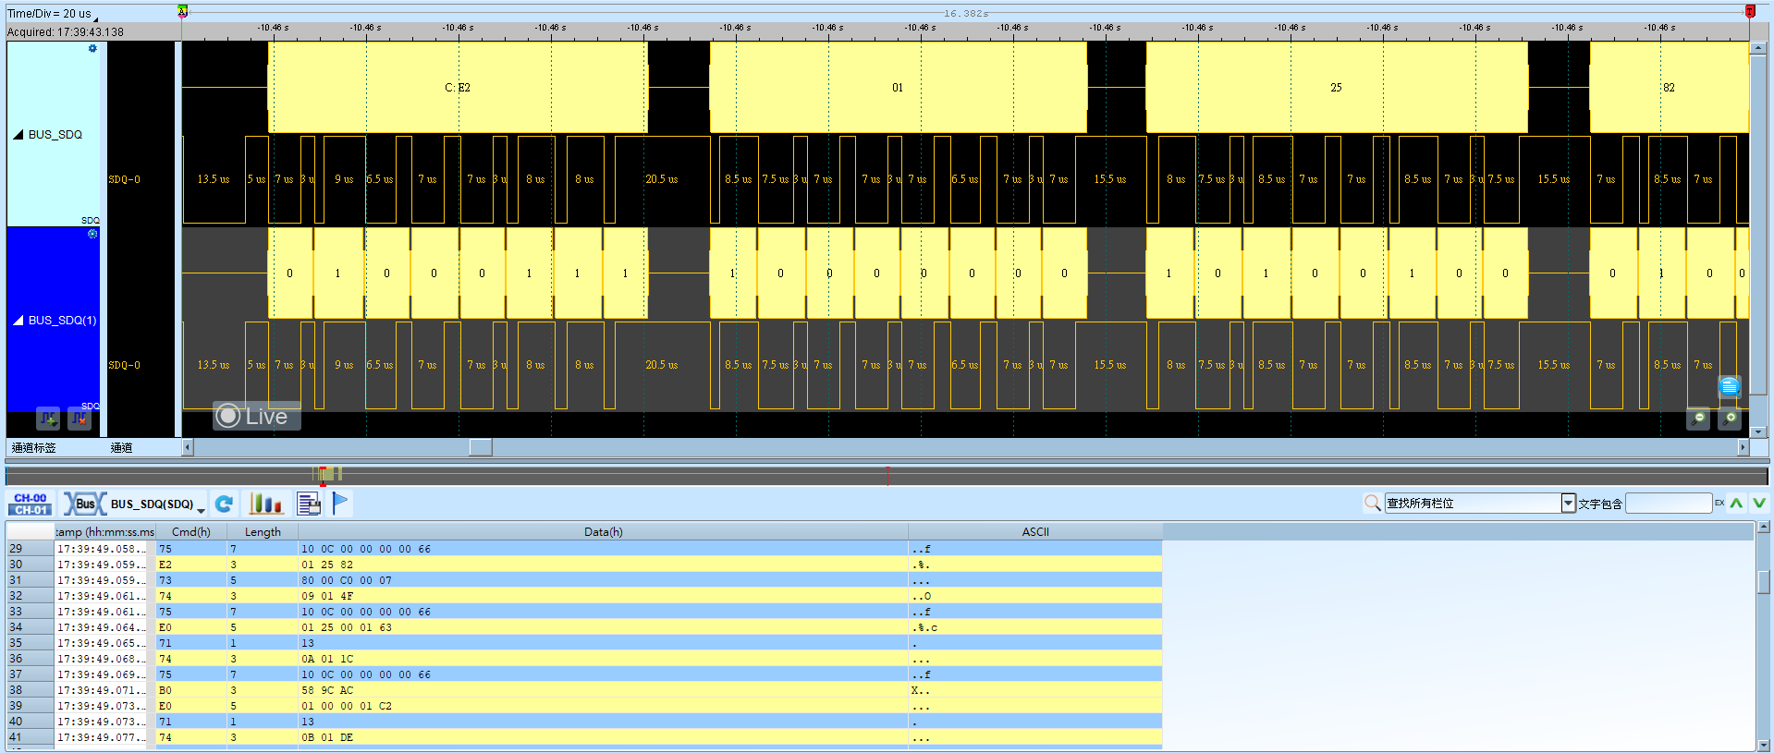
Task: Click the remove channel button
Action: (x=80, y=419)
